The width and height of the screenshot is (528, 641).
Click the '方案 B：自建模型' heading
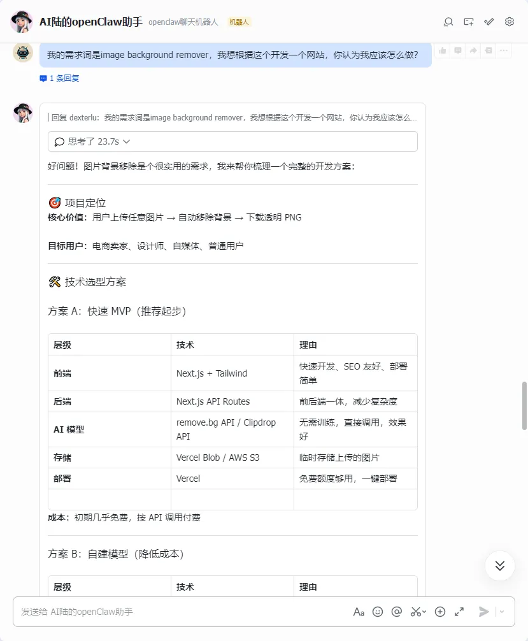click(x=116, y=554)
